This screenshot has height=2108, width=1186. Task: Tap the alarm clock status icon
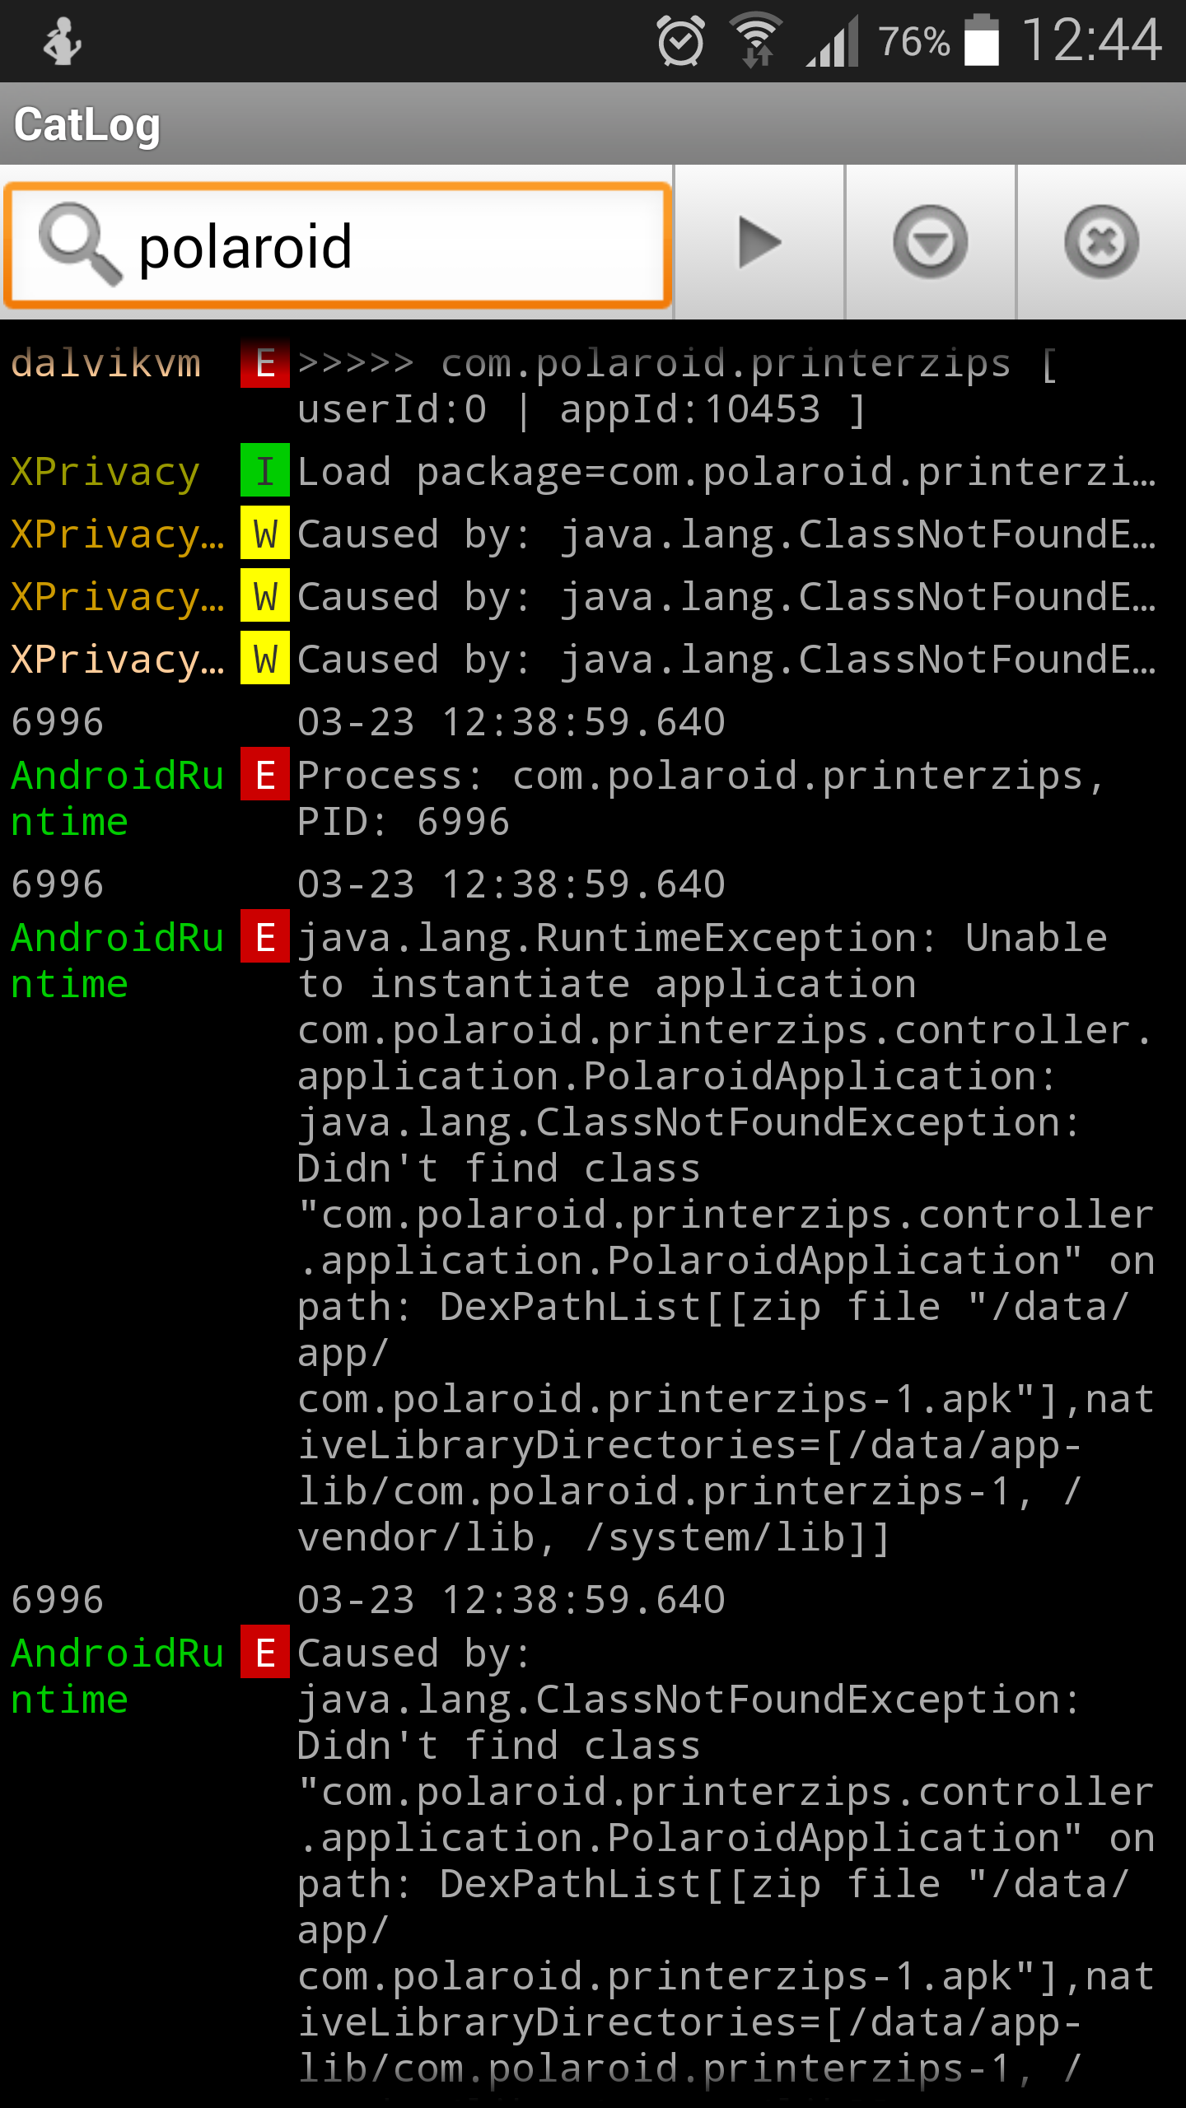coord(681,40)
